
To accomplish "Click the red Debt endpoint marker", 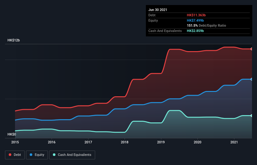I will click(x=252, y=49).
